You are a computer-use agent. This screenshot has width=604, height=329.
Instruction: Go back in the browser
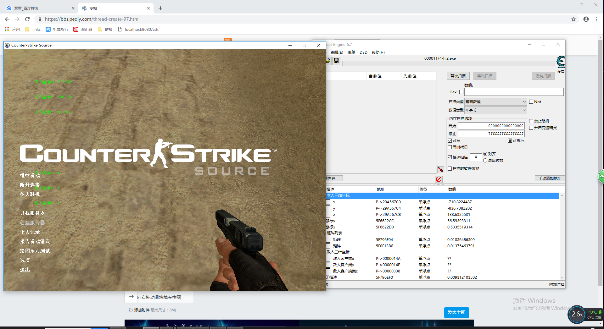pyautogui.click(x=7, y=19)
